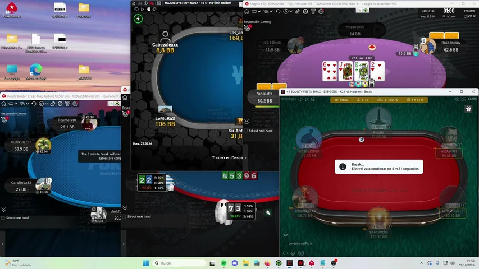
Task: Open layout dropdown in Magma €50 toolbar
Action: pyautogui.click(x=268, y=11)
